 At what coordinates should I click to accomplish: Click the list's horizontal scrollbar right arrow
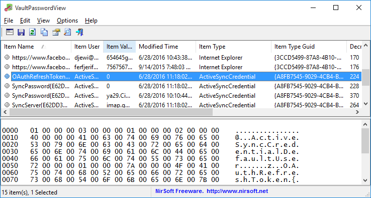357,112
